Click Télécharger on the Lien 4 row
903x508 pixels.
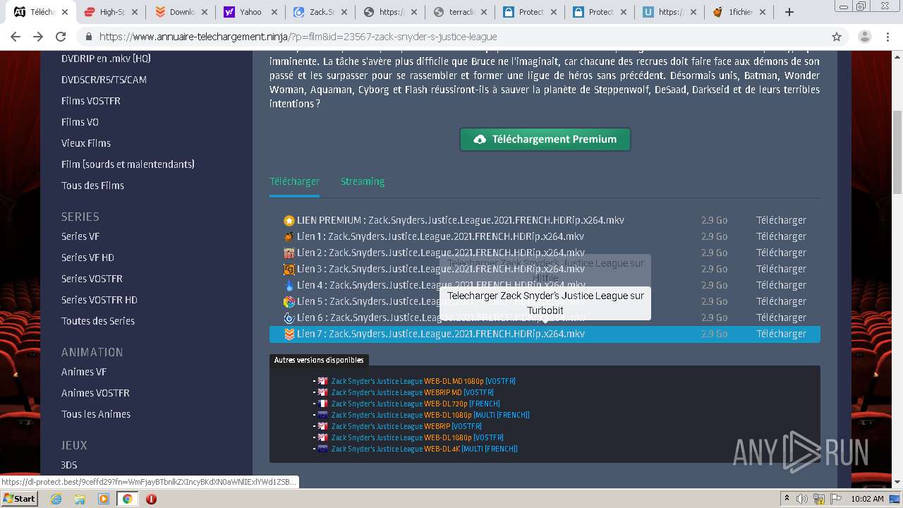[x=781, y=285]
